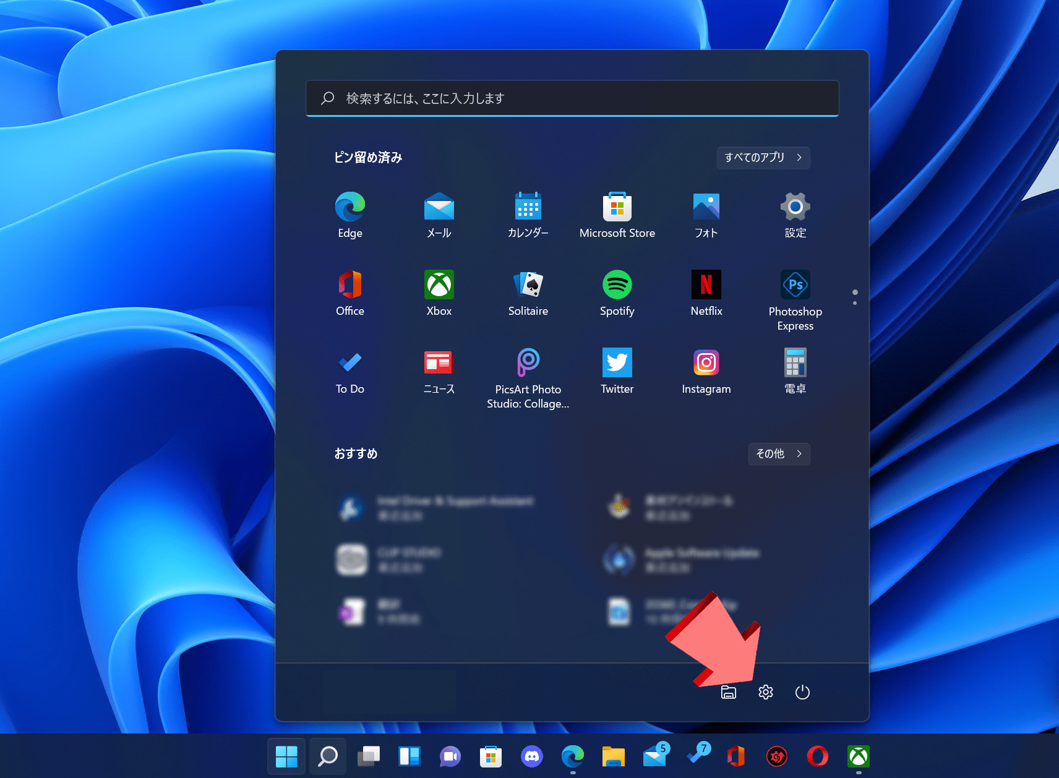Click the すべてのアプリ button
This screenshot has height=778, width=1059.
[x=763, y=157]
